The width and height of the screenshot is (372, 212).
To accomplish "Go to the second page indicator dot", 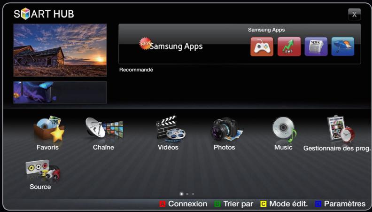I will pyautogui.click(x=187, y=194).
